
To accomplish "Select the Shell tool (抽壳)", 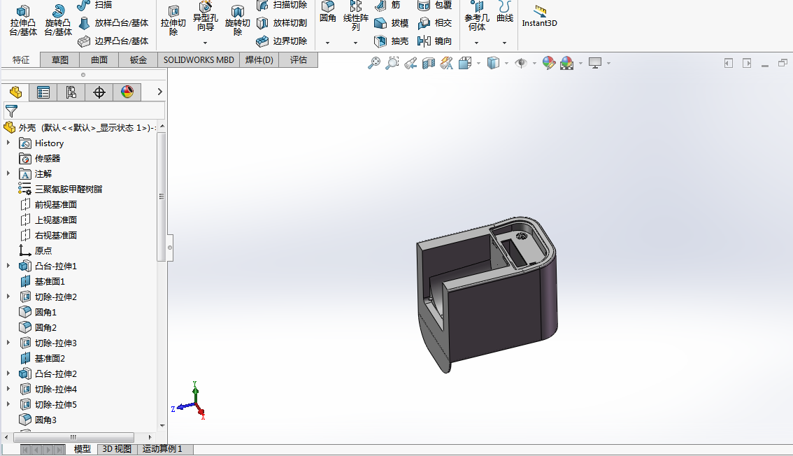I will point(392,41).
